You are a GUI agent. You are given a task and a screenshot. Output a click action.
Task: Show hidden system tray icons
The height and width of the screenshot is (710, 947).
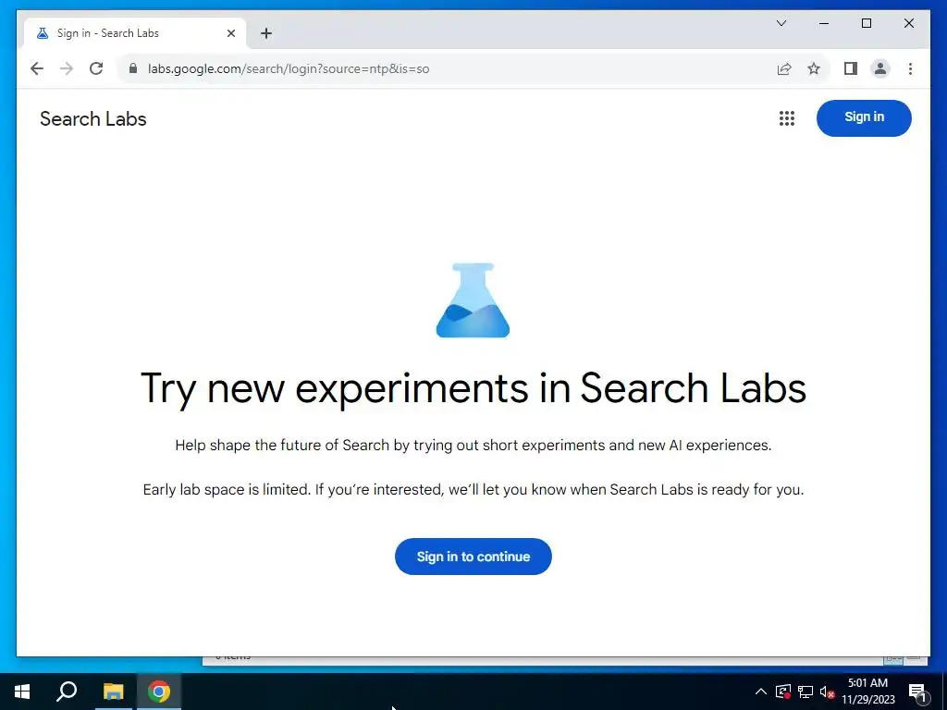point(761,692)
